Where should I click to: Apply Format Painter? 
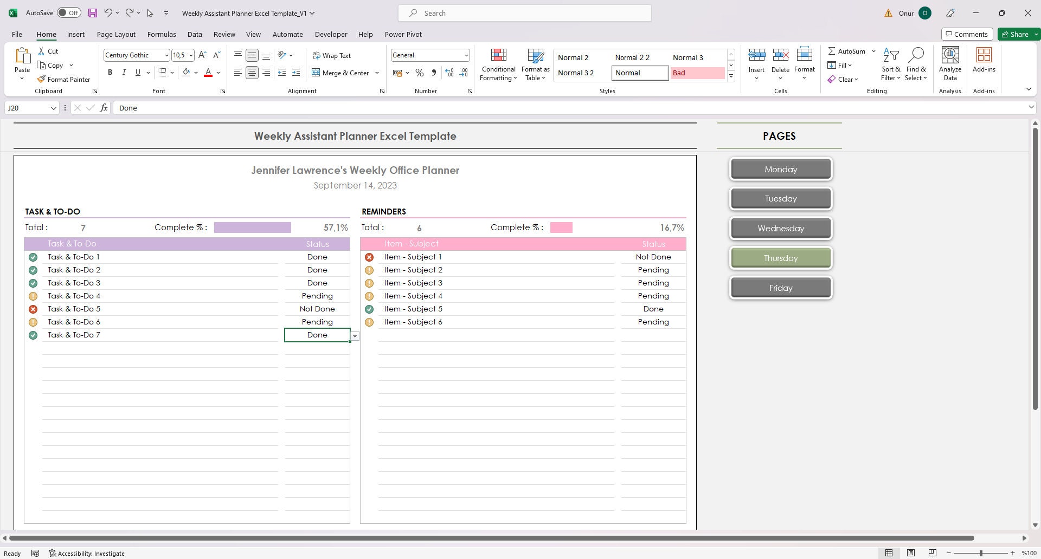(x=63, y=79)
